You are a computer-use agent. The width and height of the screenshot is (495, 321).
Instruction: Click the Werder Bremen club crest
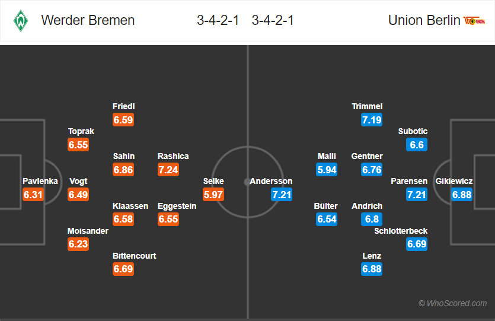21,21
